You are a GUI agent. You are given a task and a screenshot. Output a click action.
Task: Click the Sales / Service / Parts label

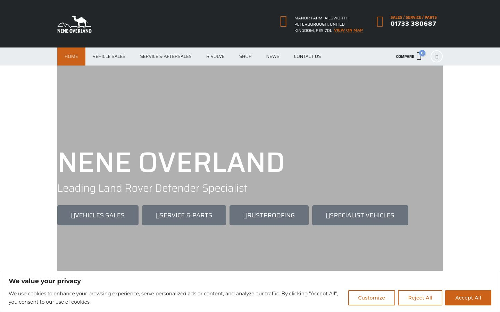click(414, 17)
